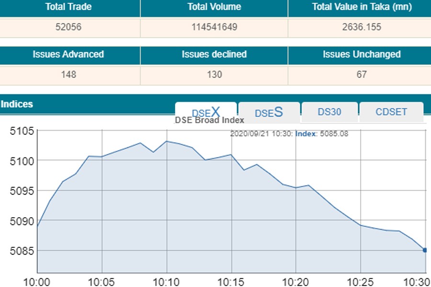
Task: Click the total volume value 114541649
Action: [x=214, y=27]
